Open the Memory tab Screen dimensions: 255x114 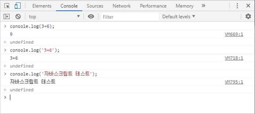tap(185, 6)
